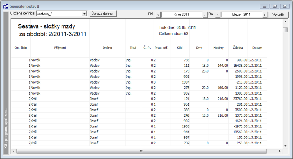
Task: Click code 1903 in Kód column
Action: [186, 126]
